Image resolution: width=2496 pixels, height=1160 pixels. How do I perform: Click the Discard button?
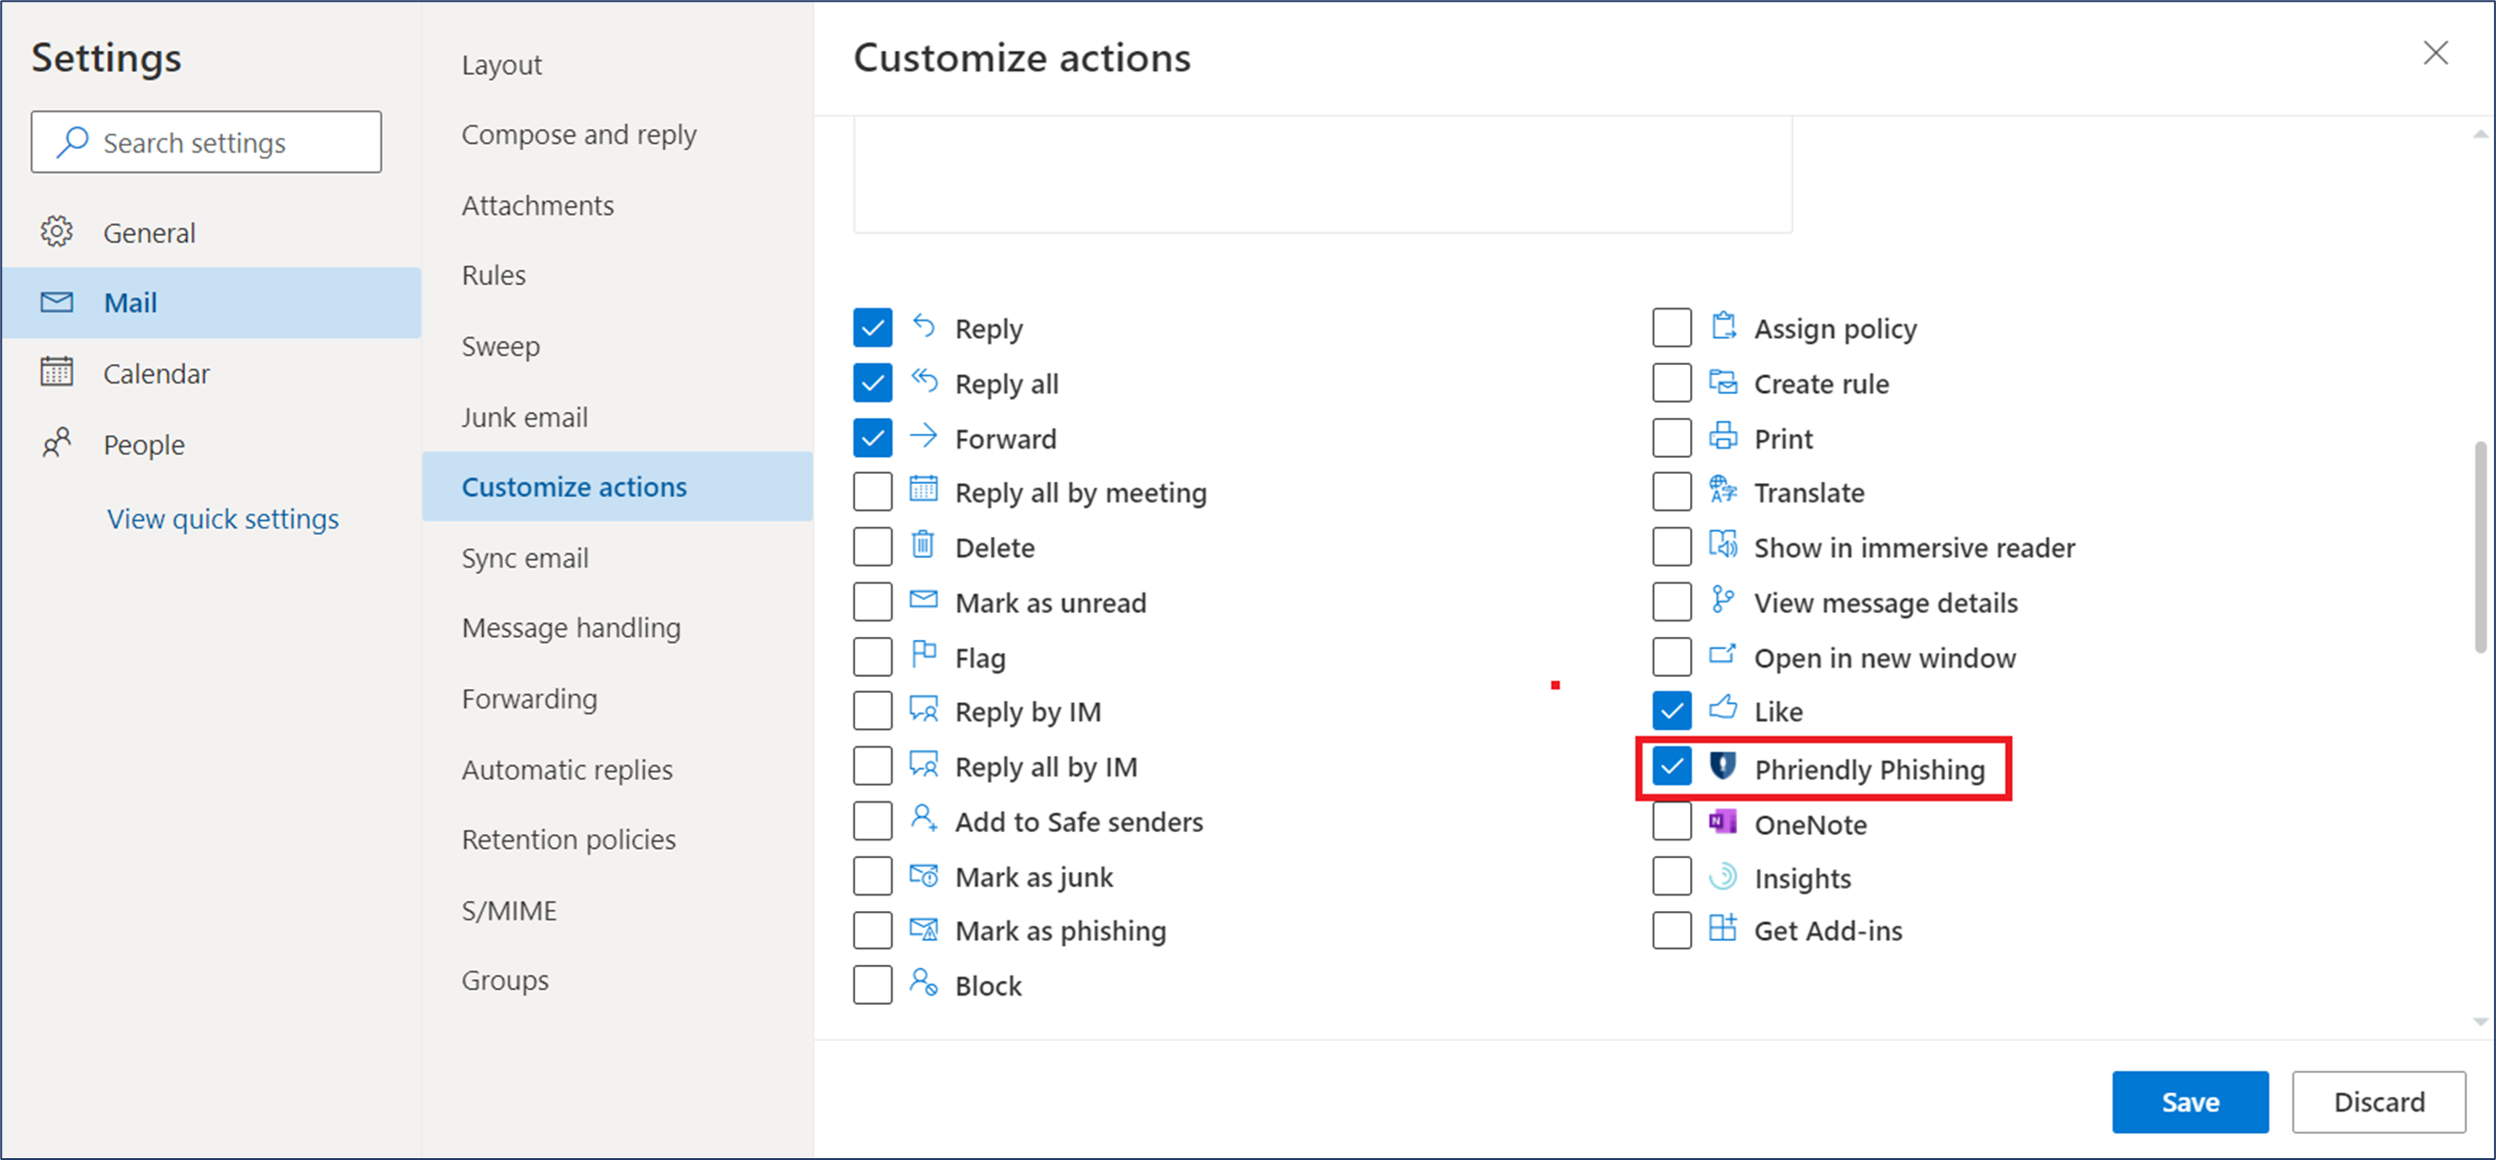tap(2379, 1101)
